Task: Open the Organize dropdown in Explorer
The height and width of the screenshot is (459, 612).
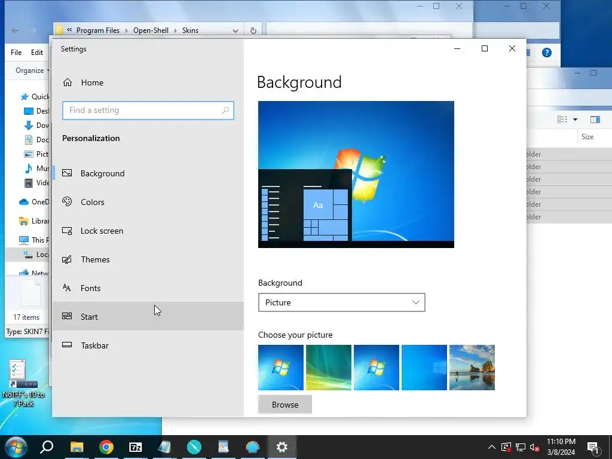Action: pyautogui.click(x=32, y=71)
